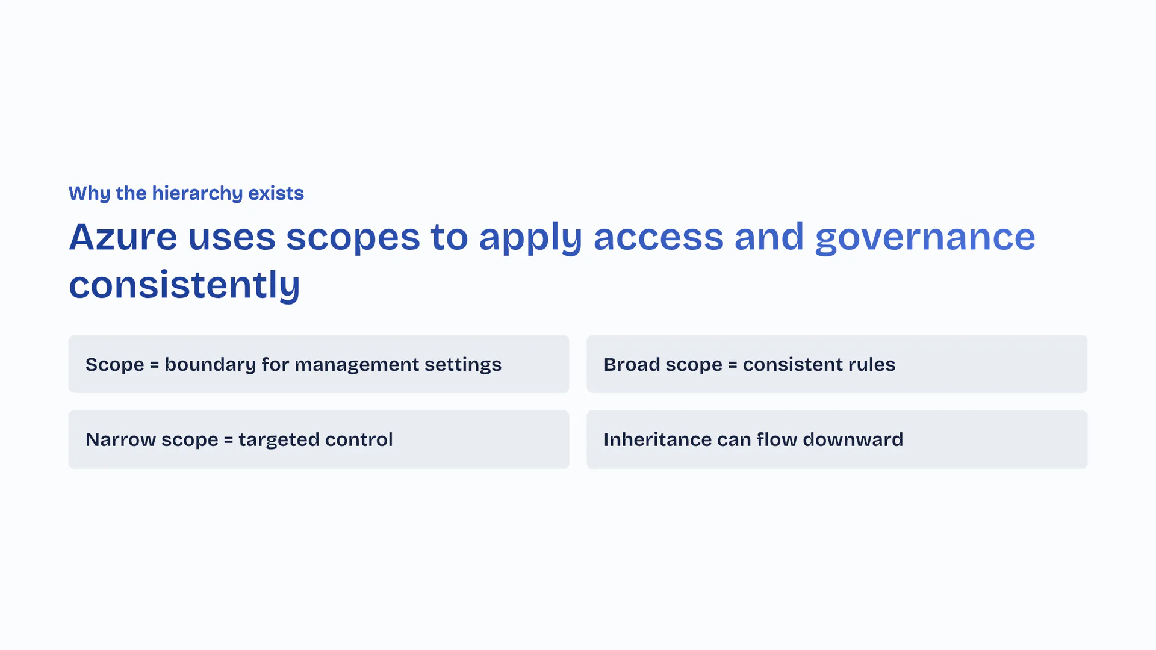Screen dimensions: 1156x650
Task: Click the words "Broad scope" in the card
Action: point(662,365)
